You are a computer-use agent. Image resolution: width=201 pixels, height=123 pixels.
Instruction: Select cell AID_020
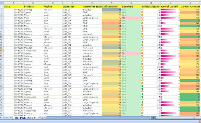72,61
